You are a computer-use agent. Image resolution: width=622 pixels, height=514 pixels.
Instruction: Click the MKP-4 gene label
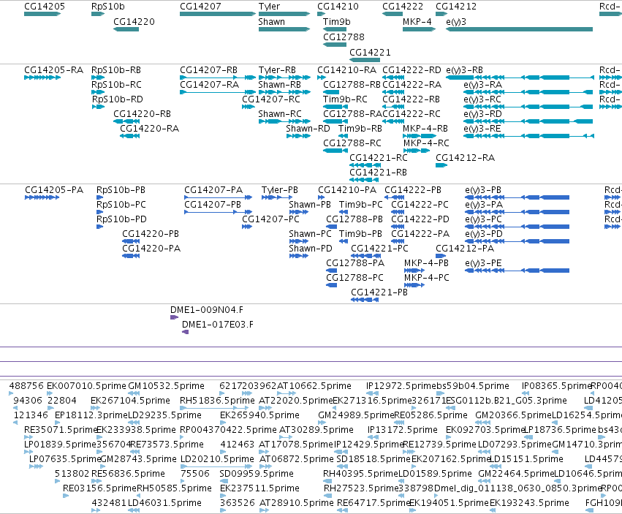417,22
